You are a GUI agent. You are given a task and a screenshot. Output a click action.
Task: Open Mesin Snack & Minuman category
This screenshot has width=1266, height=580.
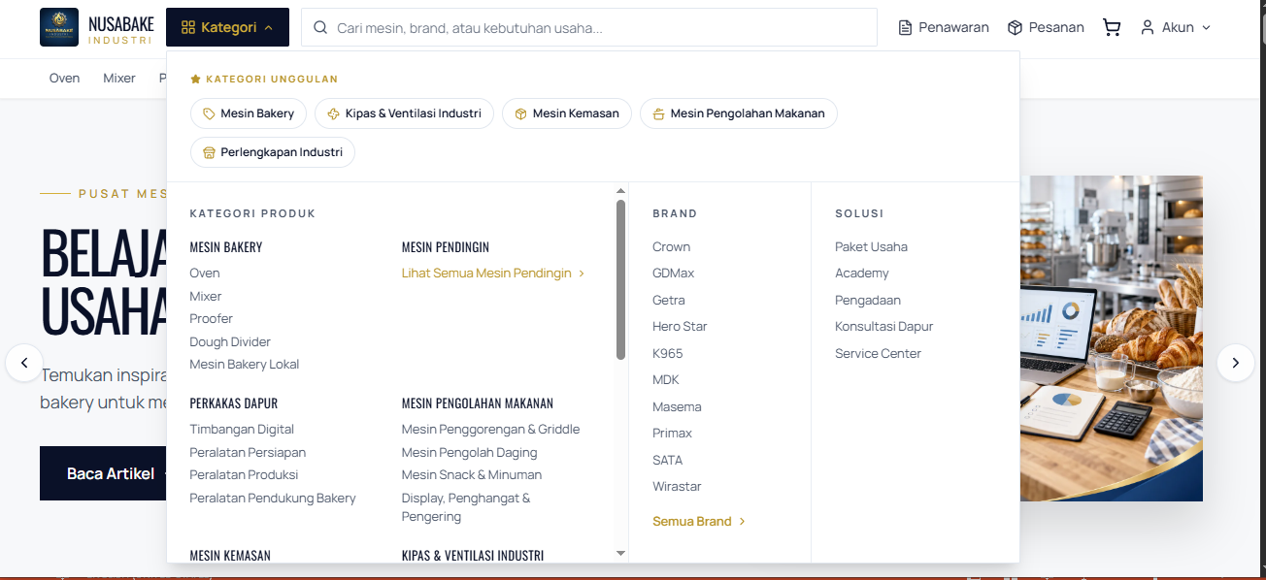click(x=472, y=474)
